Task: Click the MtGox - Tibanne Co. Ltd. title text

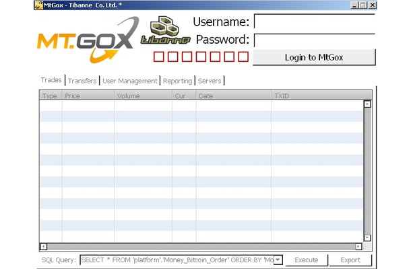Action: coord(83,5)
